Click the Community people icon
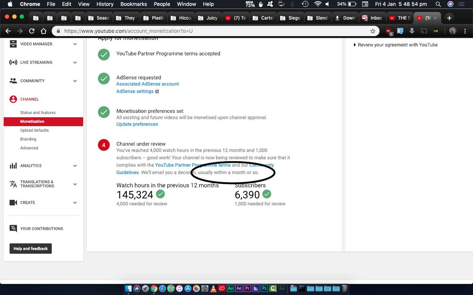Screen dimensions: 473x295 click(x=13, y=81)
